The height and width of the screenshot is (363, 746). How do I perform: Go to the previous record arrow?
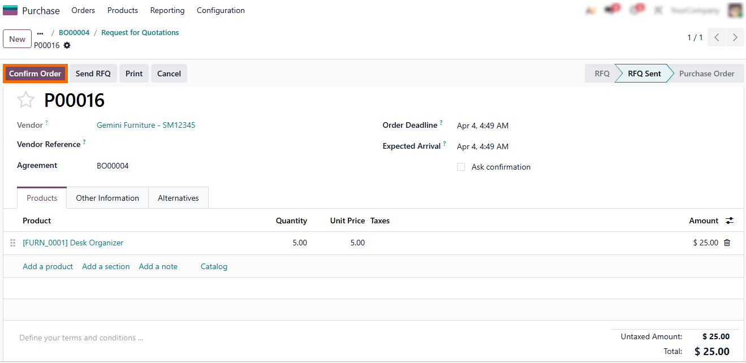click(717, 37)
